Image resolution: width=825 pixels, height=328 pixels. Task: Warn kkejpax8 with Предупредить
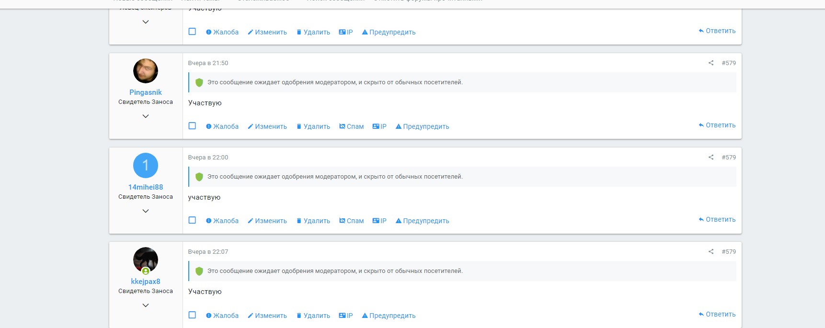tap(389, 316)
